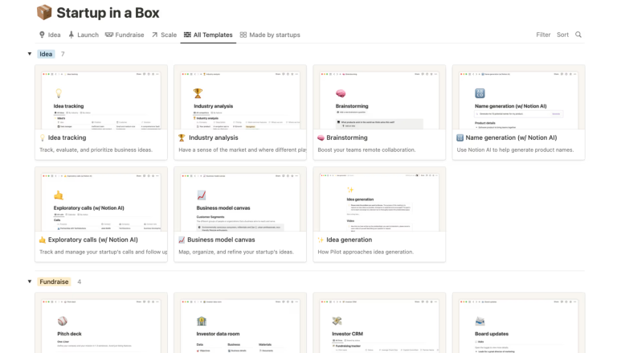Open the Investor CRM card thumbnail
Viewport: 617px width, 353px height.
(x=379, y=323)
